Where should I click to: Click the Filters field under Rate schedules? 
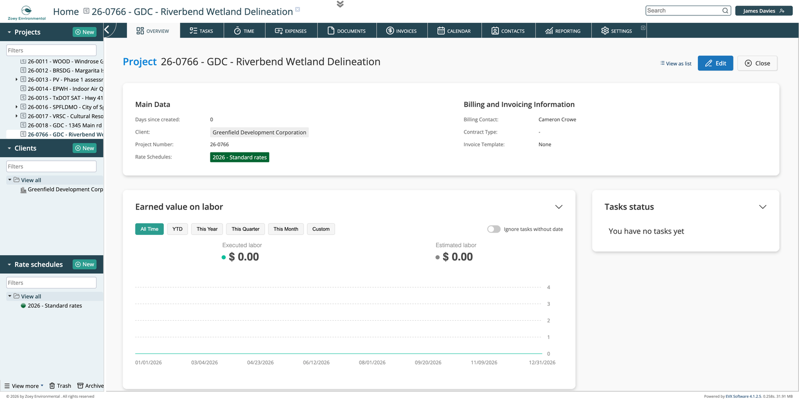click(x=51, y=283)
